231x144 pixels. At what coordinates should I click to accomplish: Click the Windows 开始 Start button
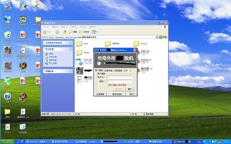[7, 141]
